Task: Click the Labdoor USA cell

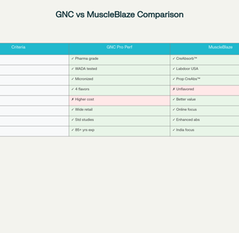Action: (205, 70)
